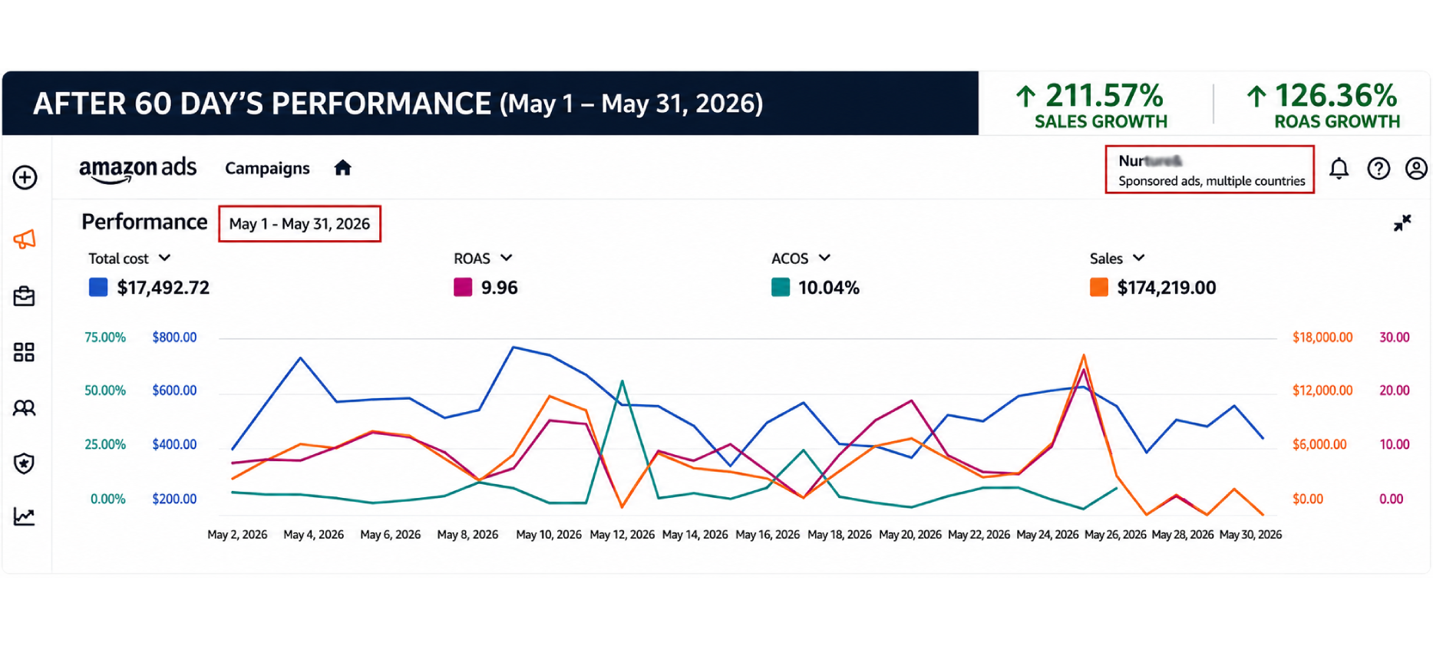Open the notifications bell
The height and width of the screenshot is (646, 1433).
(x=1339, y=169)
